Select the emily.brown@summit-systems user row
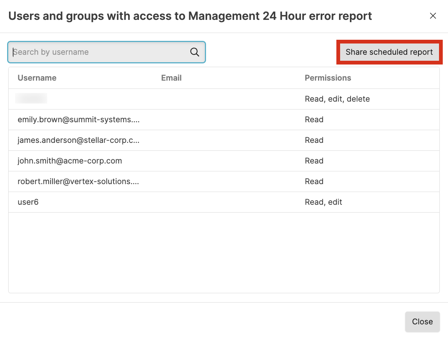 (x=78, y=120)
